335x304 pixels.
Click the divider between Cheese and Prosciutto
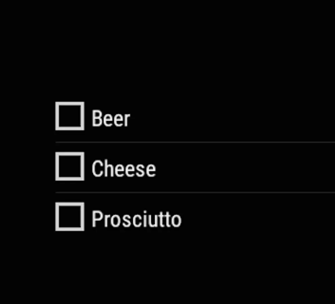tap(195, 193)
